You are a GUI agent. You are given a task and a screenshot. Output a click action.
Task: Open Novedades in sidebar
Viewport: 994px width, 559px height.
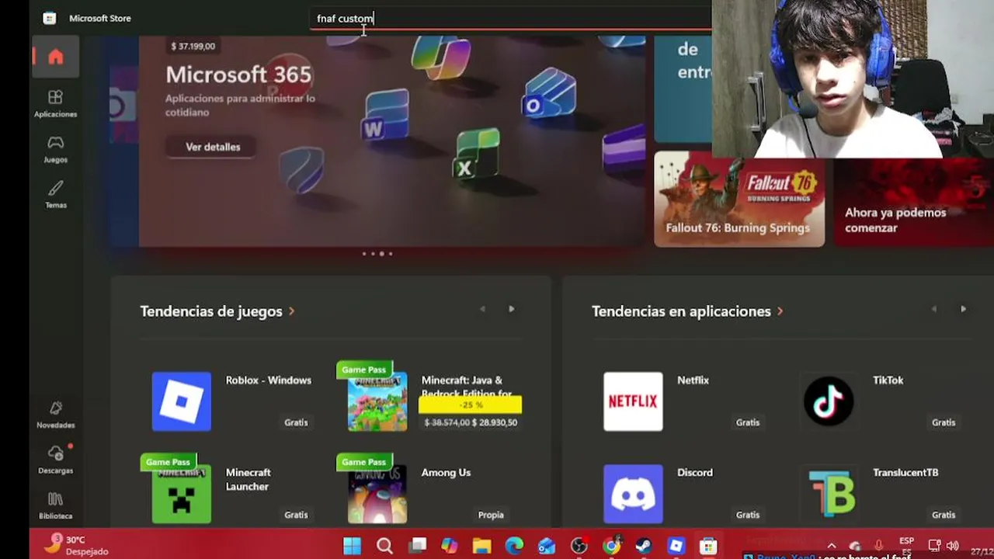coord(55,415)
